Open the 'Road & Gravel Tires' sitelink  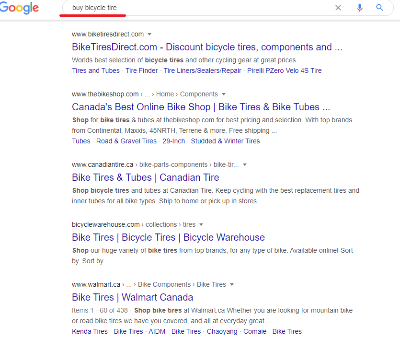pyautogui.click(x=126, y=141)
